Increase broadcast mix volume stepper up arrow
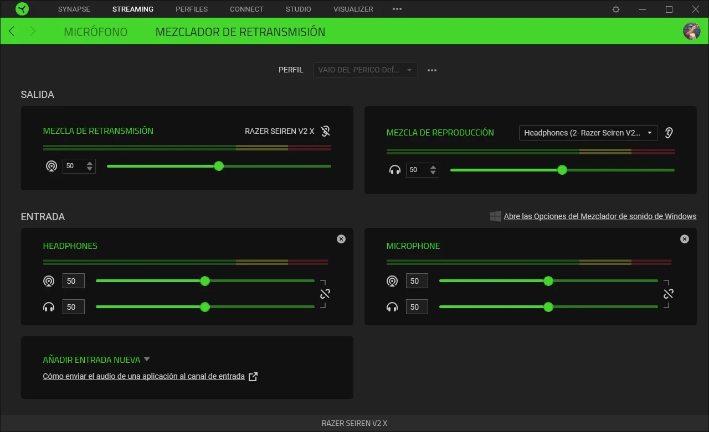The height and width of the screenshot is (432, 709). pos(90,163)
